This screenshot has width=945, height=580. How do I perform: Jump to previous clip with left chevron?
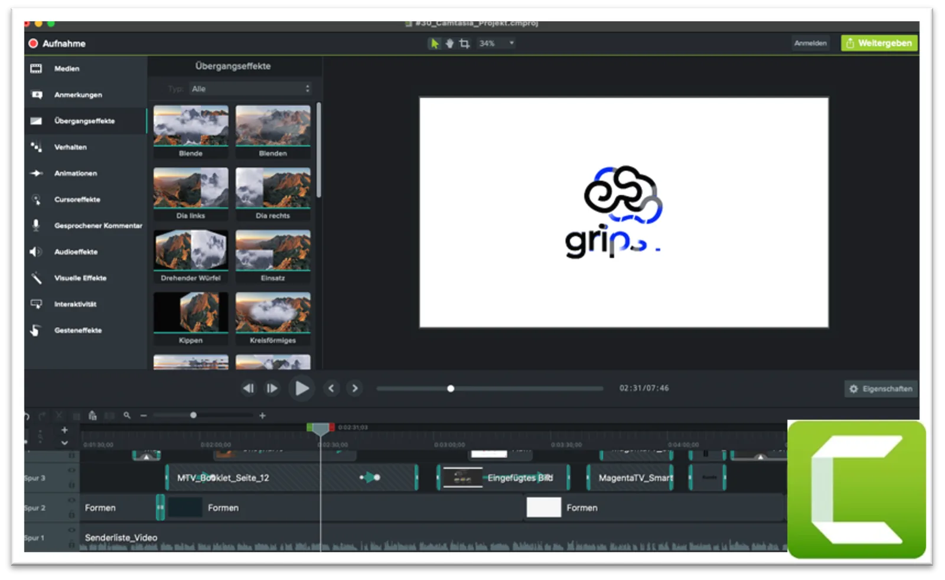(331, 388)
